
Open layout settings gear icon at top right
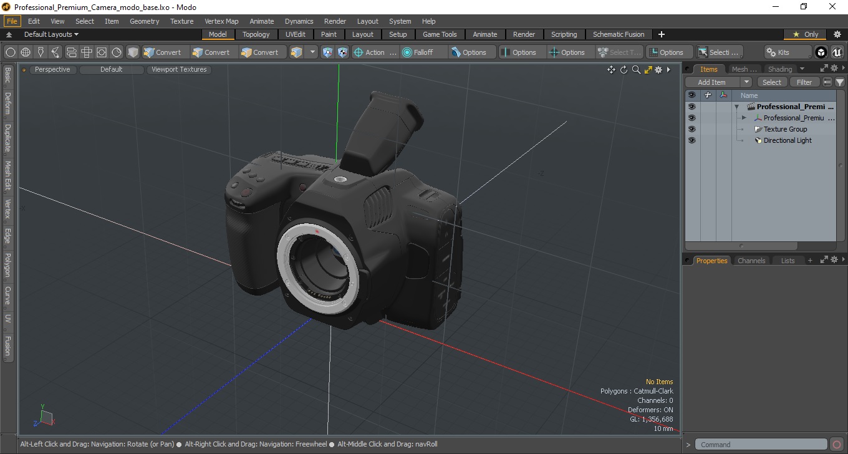click(x=837, y=34)
